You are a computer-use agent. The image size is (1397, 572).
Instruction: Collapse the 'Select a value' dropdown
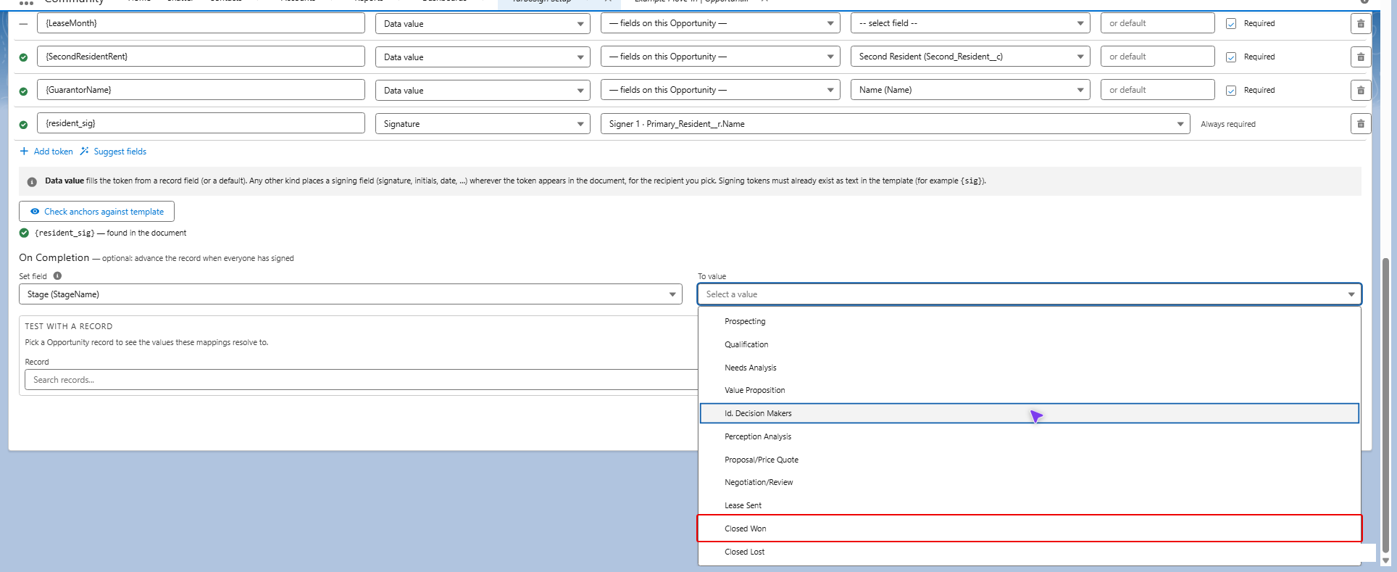point(1029,294)
